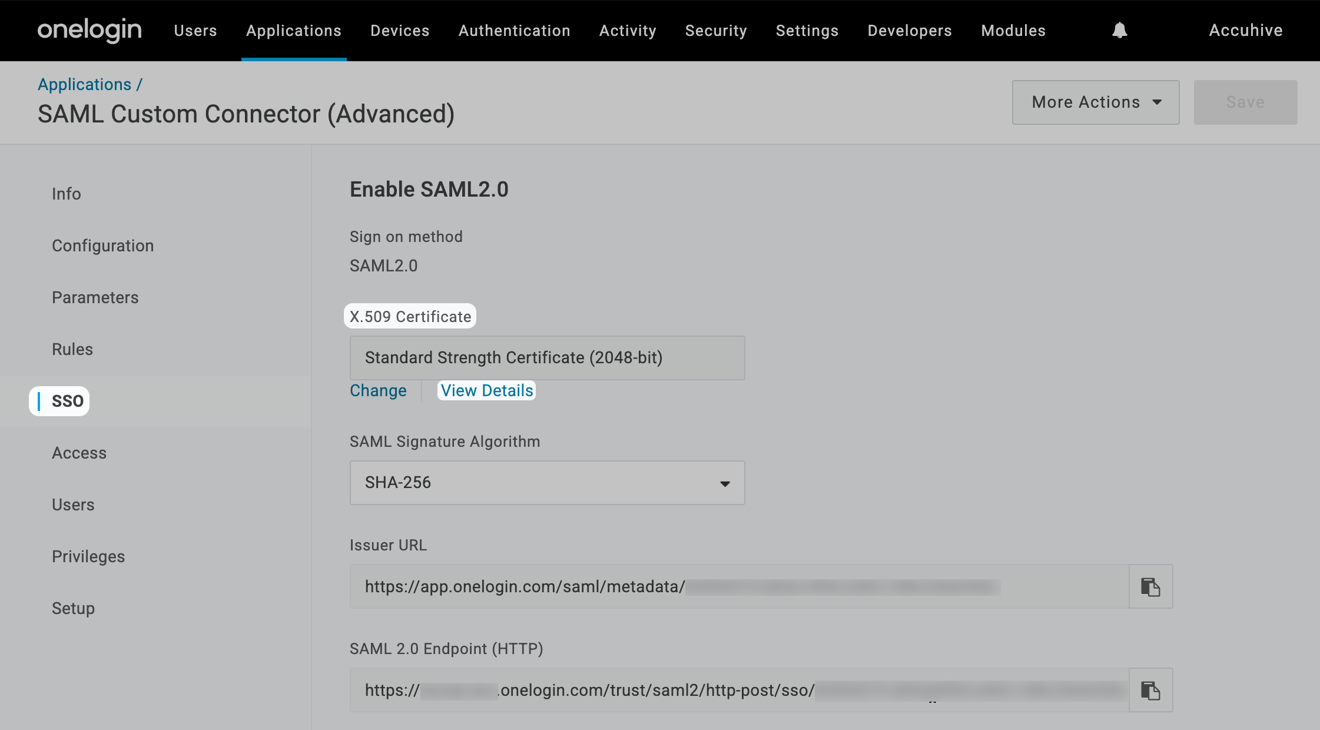
Task: Copy the Issuer URL with clipboard icon
Action: click(1150, 586)
